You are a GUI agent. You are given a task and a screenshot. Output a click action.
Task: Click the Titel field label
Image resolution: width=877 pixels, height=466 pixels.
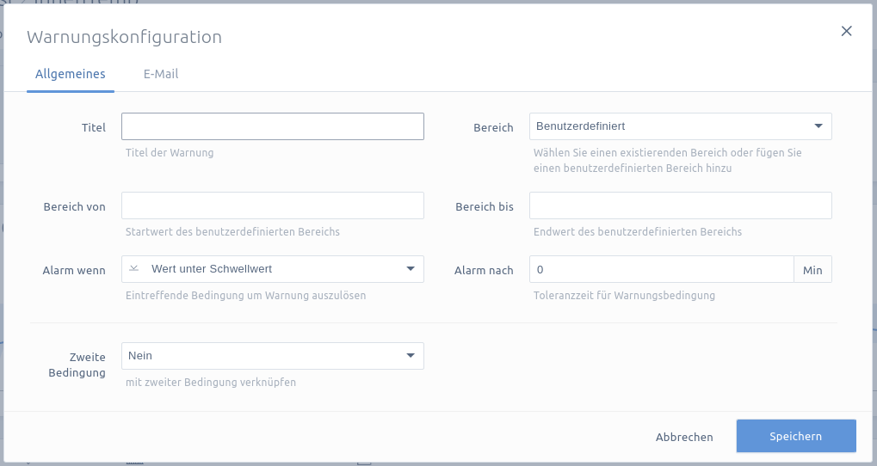coord(94,127)
